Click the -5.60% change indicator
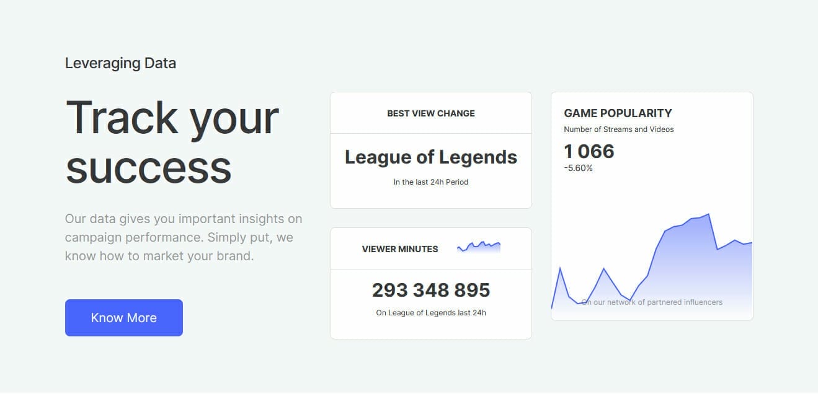This screenshot has height=394, width=818. click(x=578, y=168)
